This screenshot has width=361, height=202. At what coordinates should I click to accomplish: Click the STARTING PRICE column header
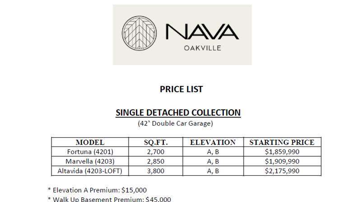point(282,142)
